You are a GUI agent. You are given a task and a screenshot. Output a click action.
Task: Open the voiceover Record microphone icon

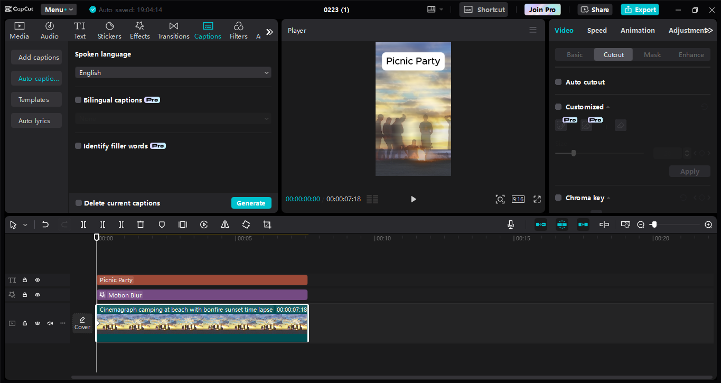[510, 225]
